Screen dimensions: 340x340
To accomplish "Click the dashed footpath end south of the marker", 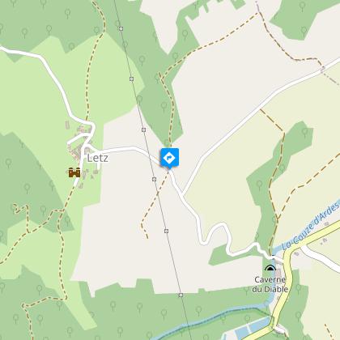I will tap(147, 237).
